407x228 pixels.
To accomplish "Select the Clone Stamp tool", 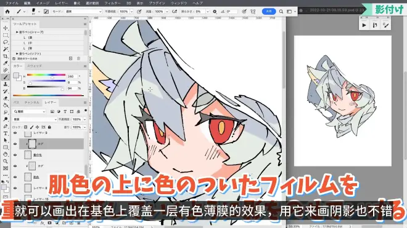I will [x=6, y=84].
